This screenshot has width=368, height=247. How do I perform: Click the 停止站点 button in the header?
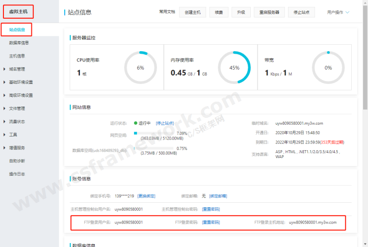click(x=301, y=12)
